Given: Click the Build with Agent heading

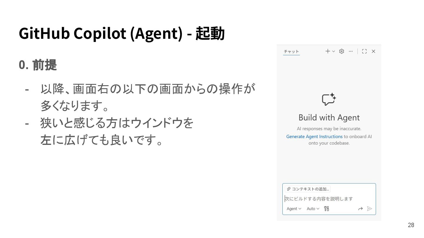Looking at the screenshot, I should [x=329, y=118].
